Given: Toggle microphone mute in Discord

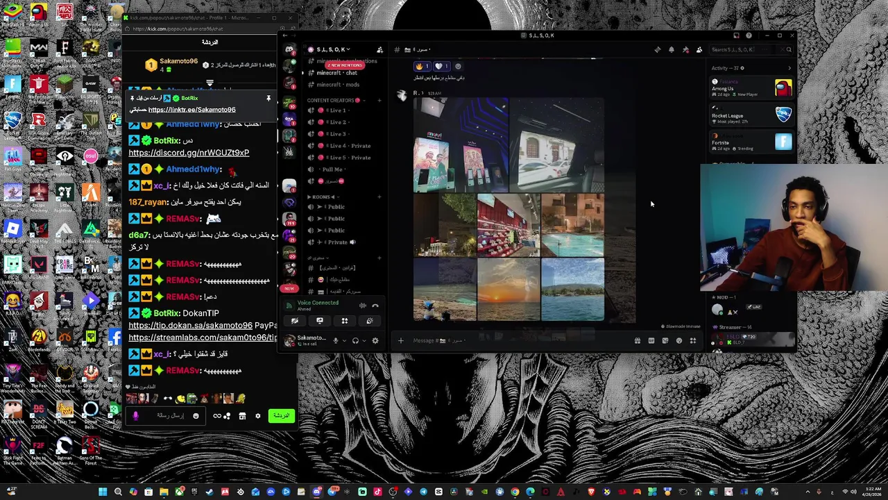Looking at the screenshot, I should coord(336,340).
